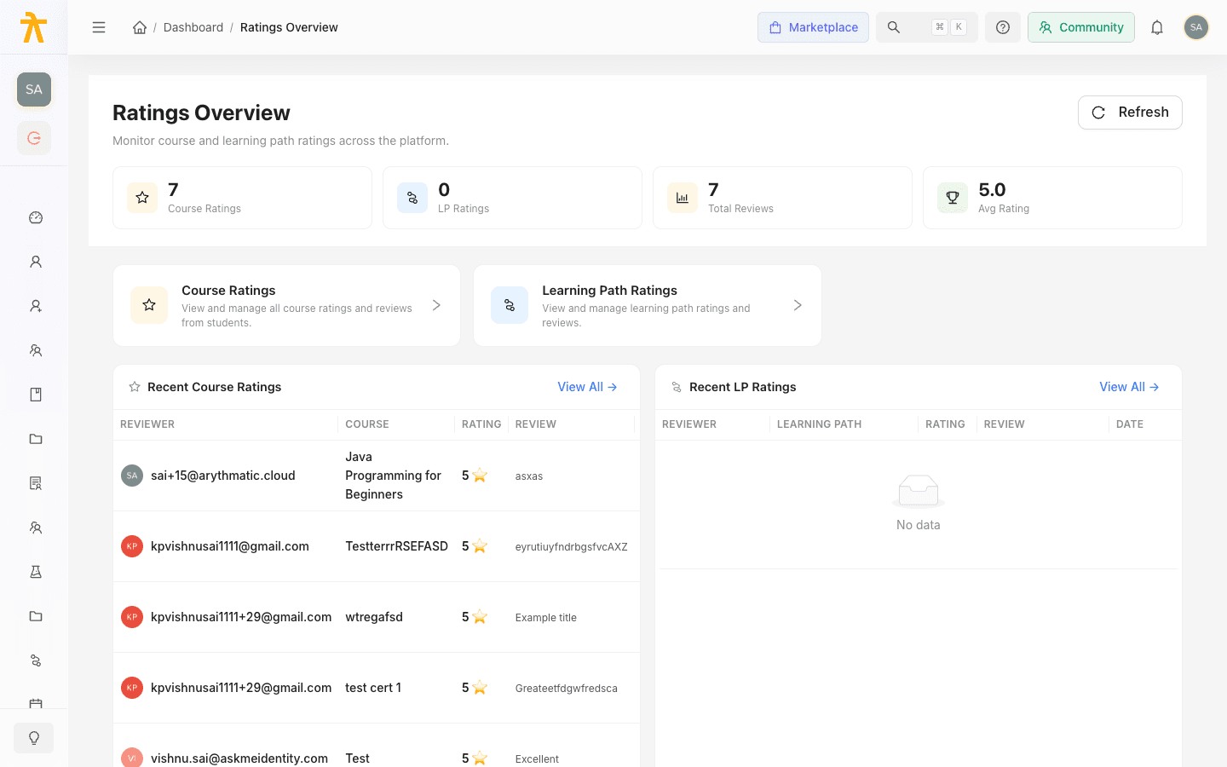Click trophy icon on Avg Rating stat
The height and width of the screenshot is (767, 1227).
click(953, 198)
